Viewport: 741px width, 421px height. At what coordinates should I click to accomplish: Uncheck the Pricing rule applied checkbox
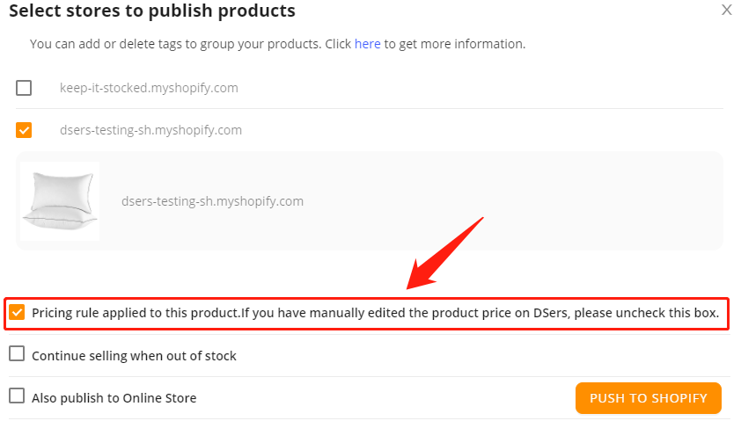click(x=17, y=312)
